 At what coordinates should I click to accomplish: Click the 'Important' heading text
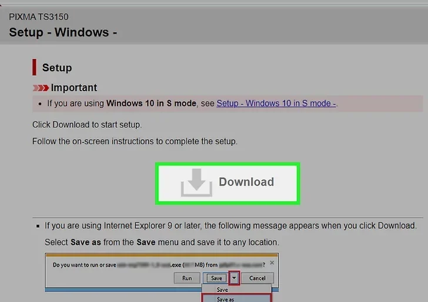click(74, 88)
